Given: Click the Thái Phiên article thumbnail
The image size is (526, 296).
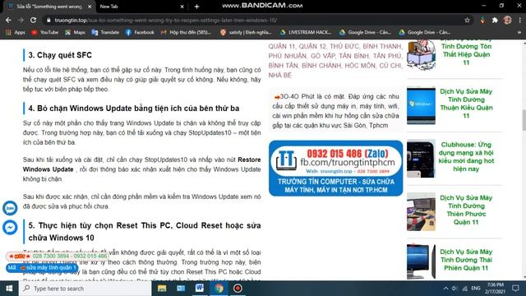Looking at the screenshot, I should click(x=421, y=261).
